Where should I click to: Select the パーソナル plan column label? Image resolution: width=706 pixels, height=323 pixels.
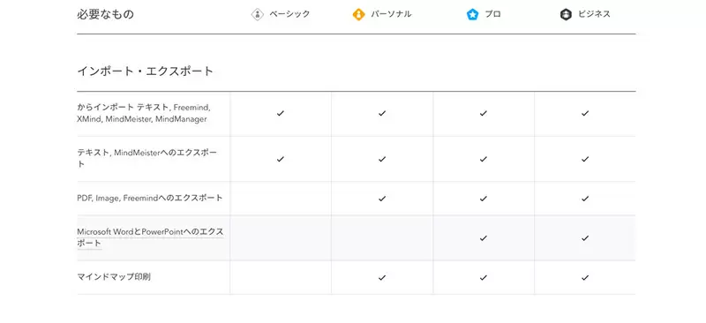(391, 14)
